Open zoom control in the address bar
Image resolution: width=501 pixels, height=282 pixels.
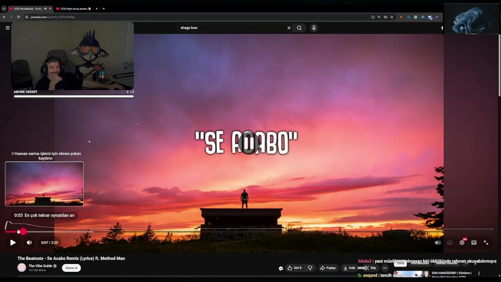point(379,17)
